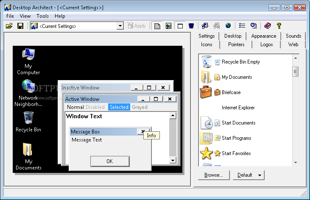
Task: Select My Documents in the icon list
Action: [x=237, y=77]
